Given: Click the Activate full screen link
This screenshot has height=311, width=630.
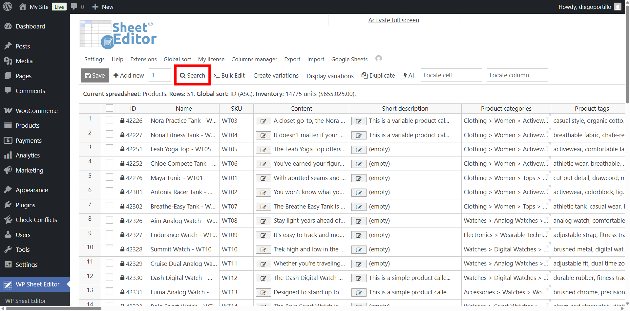Looking at the screenshot, I should (393, 20).
